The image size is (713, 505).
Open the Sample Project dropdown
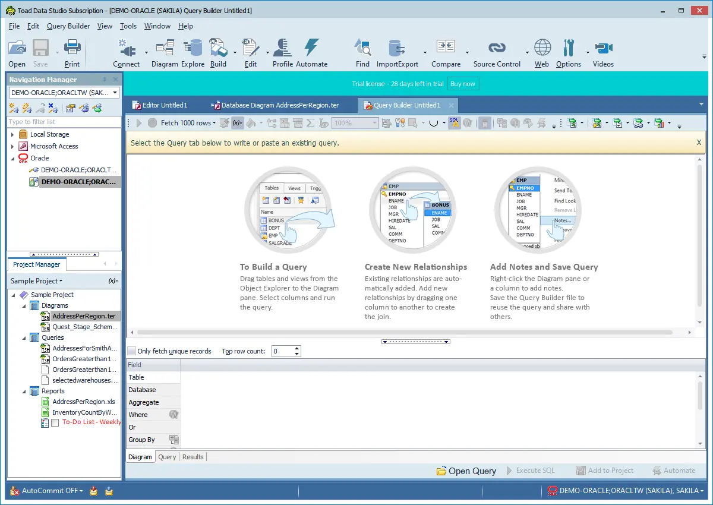[37, 281]
